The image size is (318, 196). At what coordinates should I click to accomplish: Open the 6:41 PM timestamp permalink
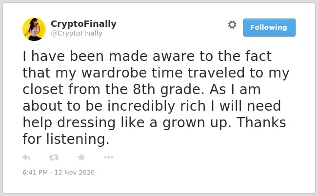click(x=35, y=173)
